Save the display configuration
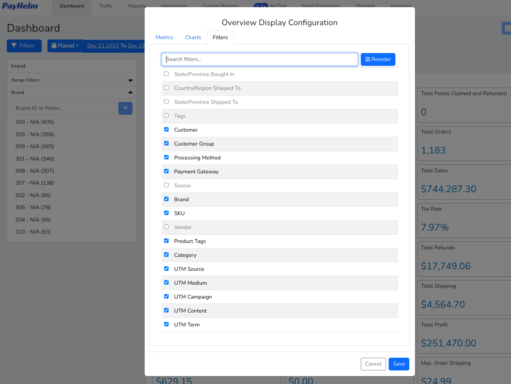The image size is (511, 384). tap(399, 364)
